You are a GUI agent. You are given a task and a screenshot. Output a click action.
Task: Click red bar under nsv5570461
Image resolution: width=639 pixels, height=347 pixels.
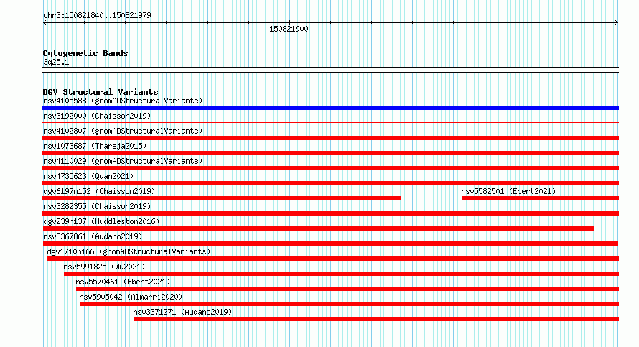[x=348, y=289]
